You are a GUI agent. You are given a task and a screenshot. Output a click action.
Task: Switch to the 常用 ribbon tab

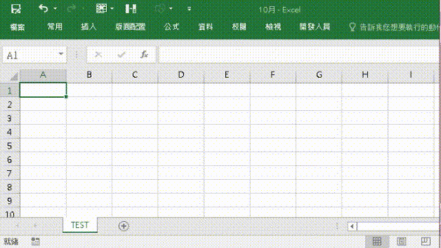tap(54, 27)
